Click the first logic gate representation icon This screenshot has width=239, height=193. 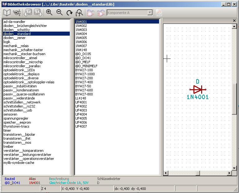(91, 13)
